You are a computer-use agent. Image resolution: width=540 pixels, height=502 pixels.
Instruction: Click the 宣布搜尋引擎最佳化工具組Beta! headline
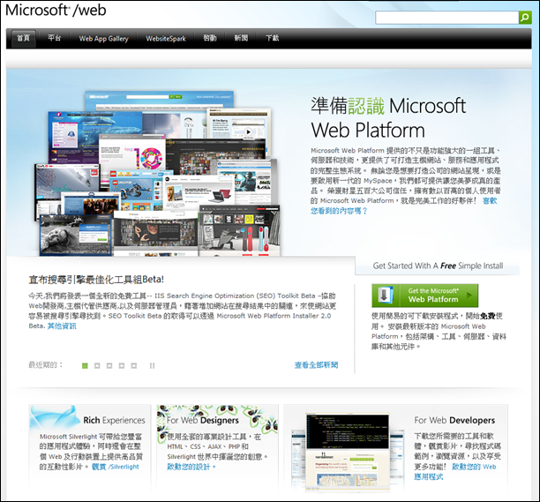96,280
